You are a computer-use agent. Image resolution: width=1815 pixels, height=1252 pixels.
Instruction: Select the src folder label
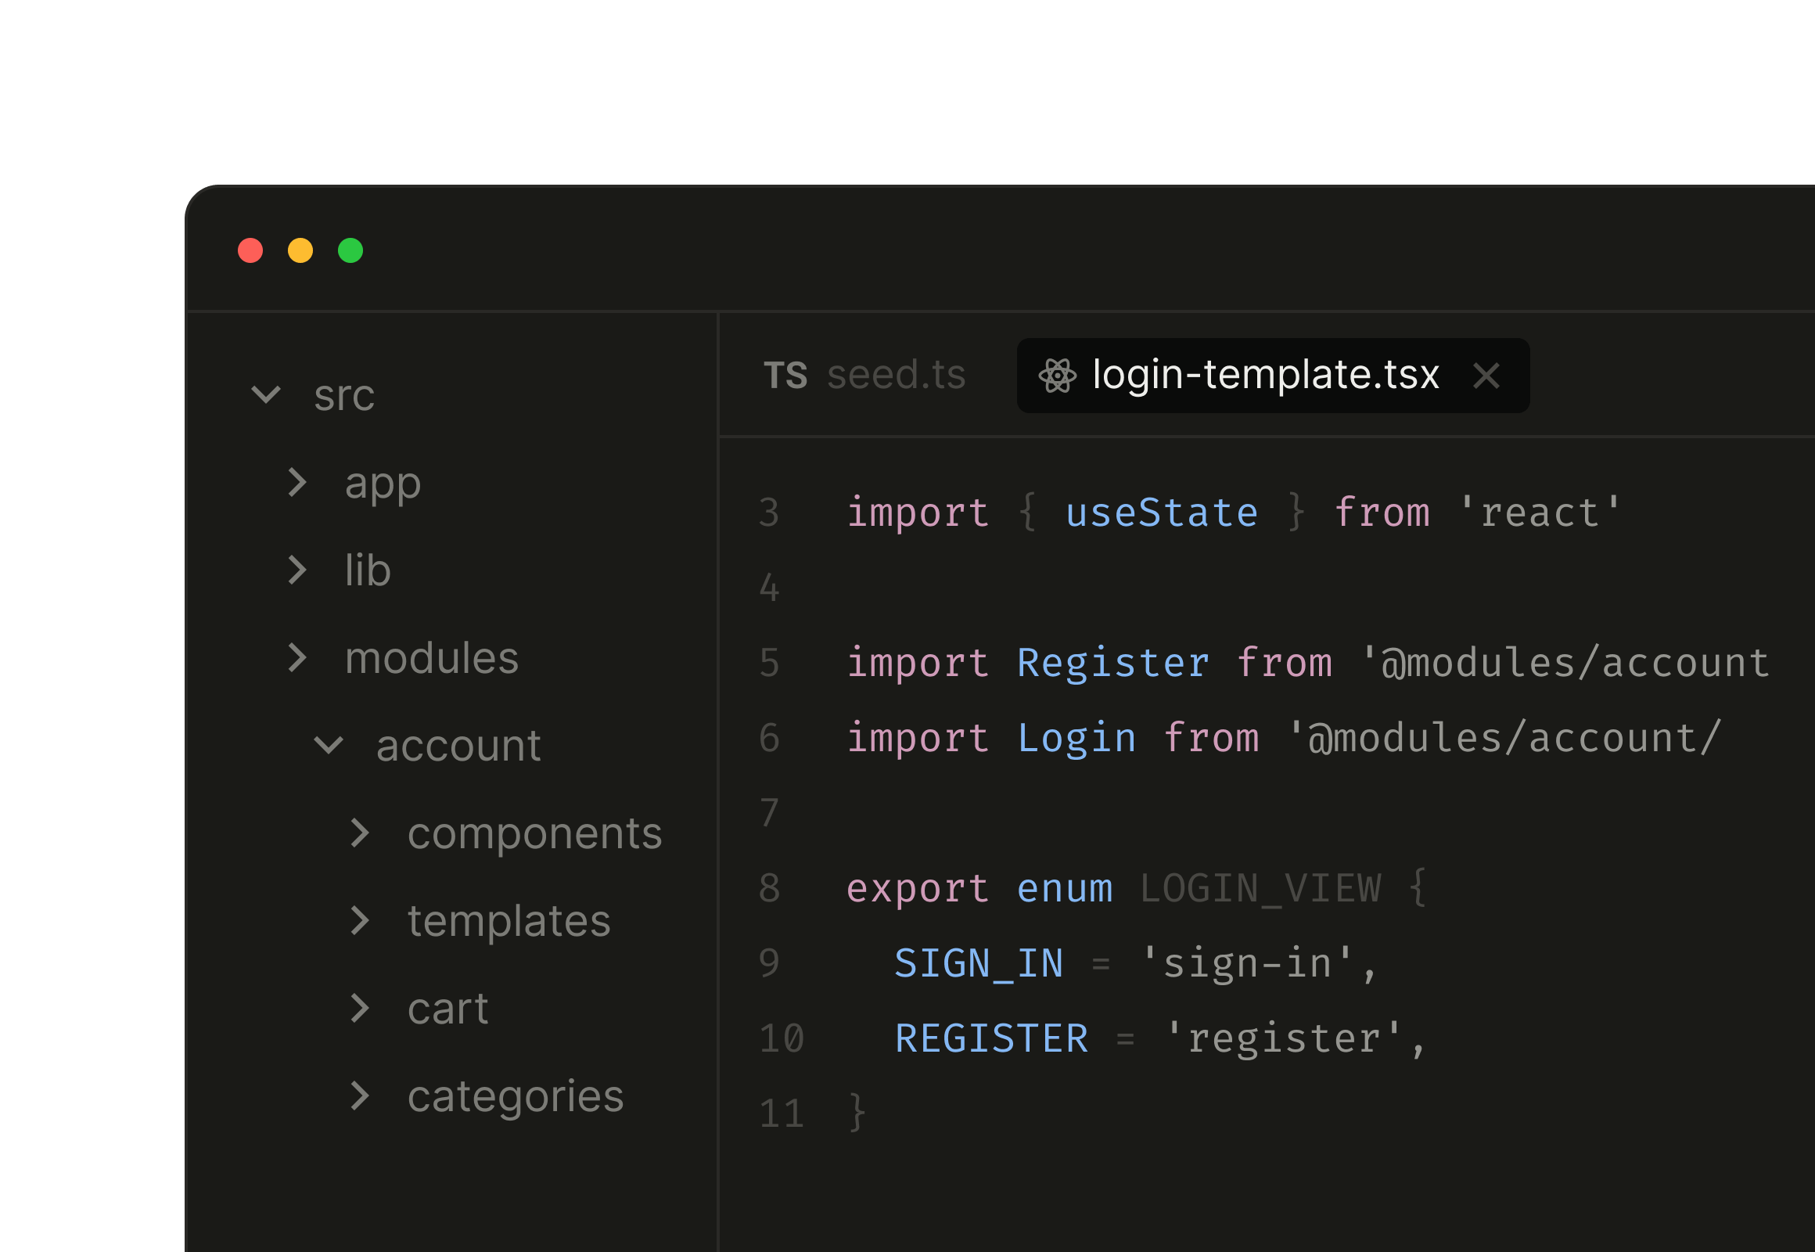343,395
